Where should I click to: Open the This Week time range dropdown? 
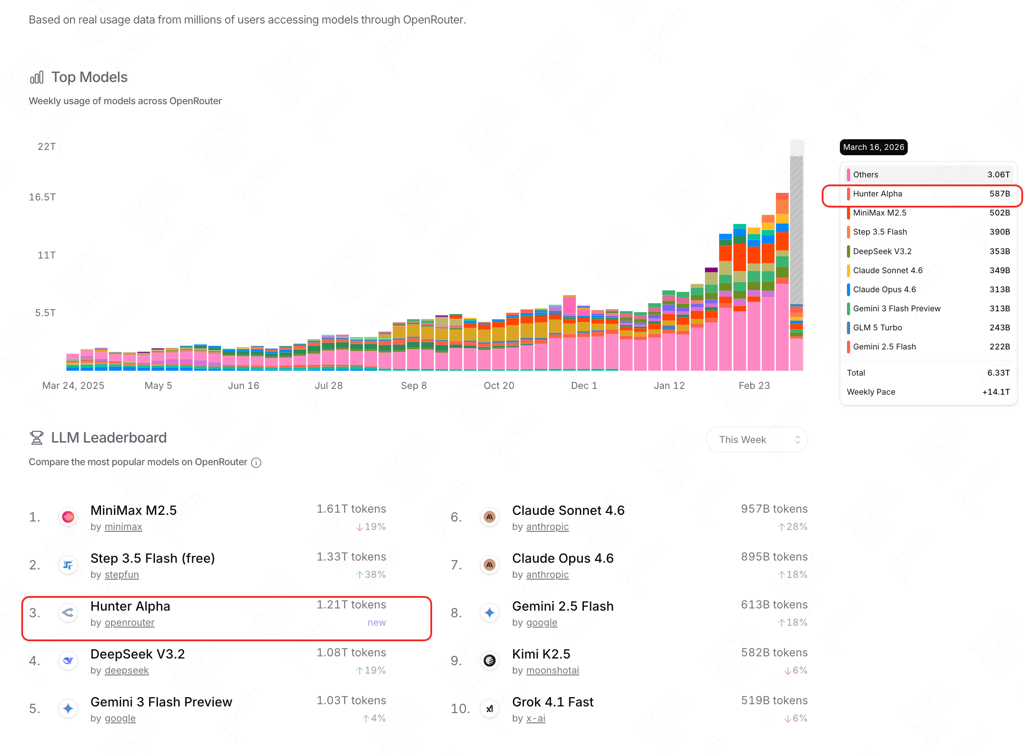tap(756, 439)
